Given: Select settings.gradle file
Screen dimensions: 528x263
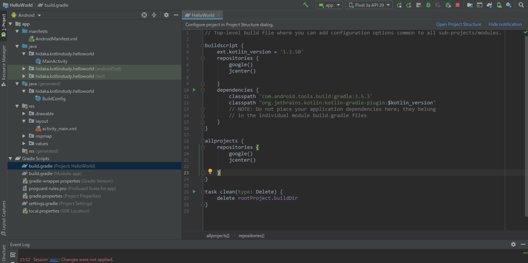Looking at the screenshot, I should point(57,203).
